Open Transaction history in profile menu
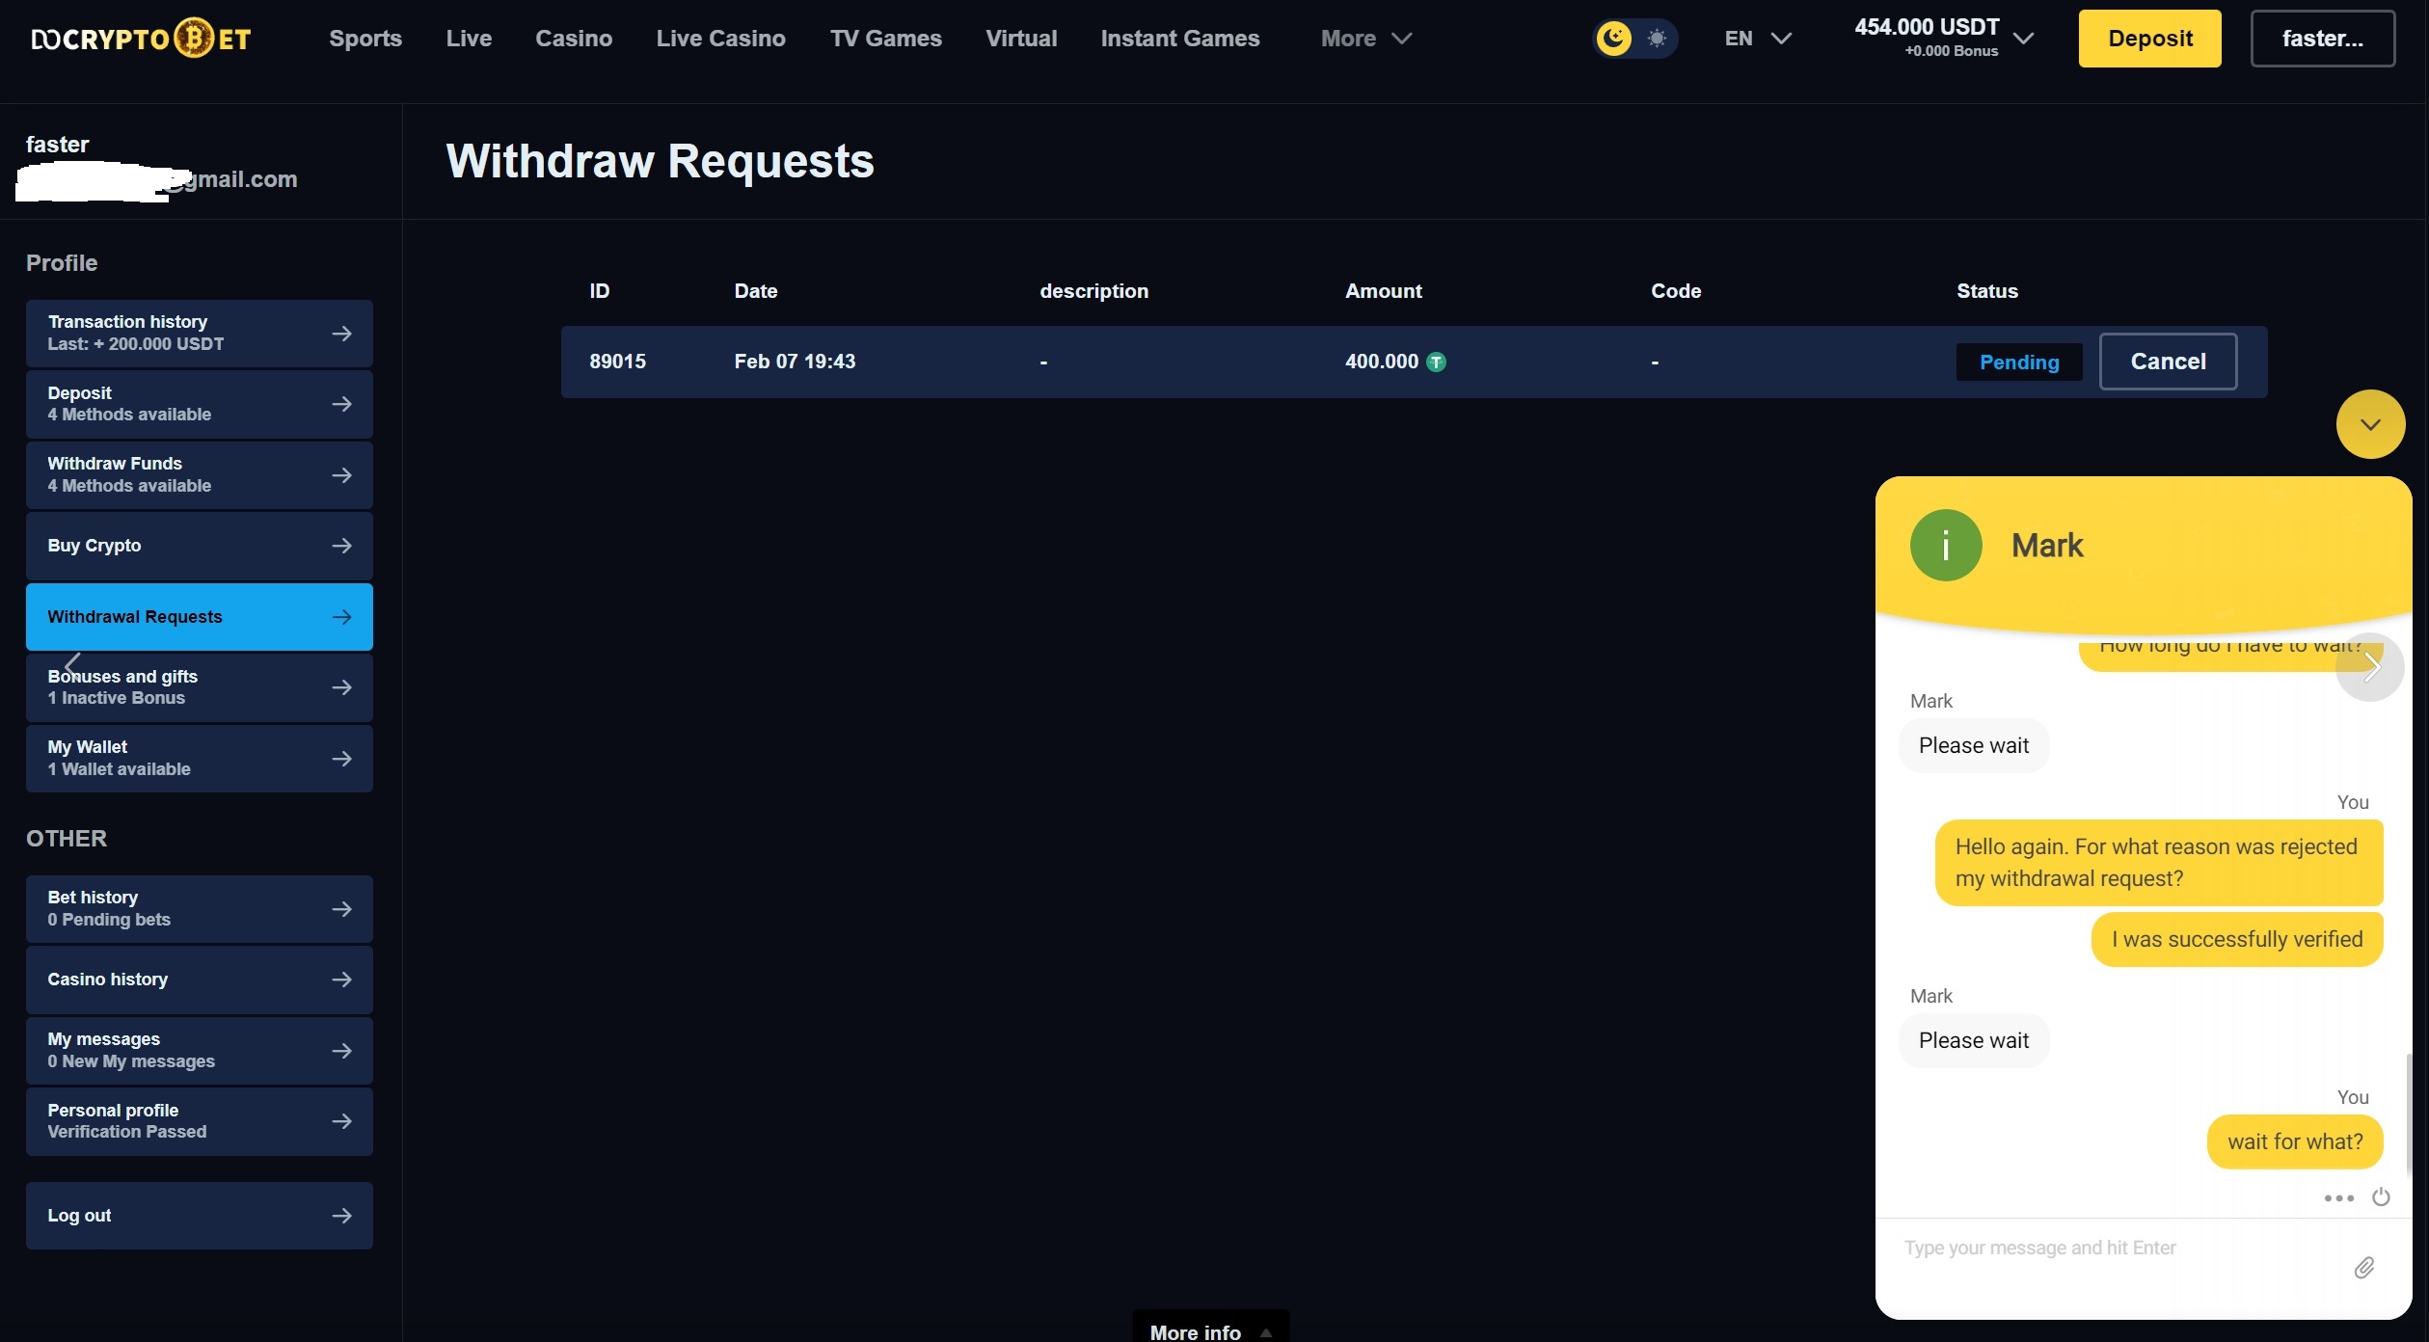This screenshot has height=1342, width=2429. click(200, 334)
